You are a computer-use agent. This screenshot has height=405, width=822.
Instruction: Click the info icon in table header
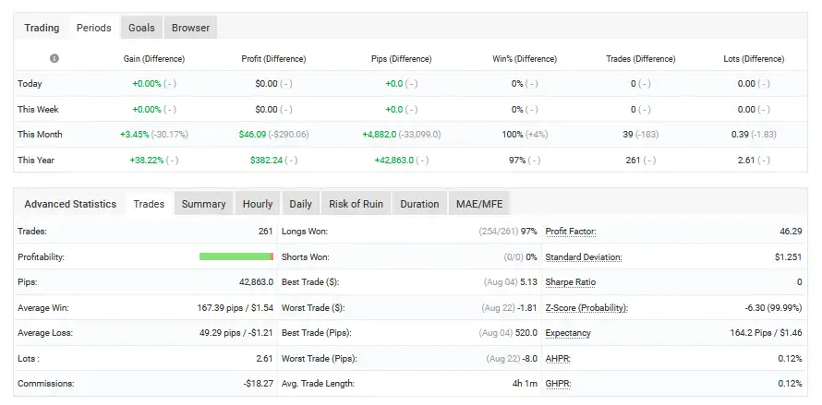[x=54, y=58]
